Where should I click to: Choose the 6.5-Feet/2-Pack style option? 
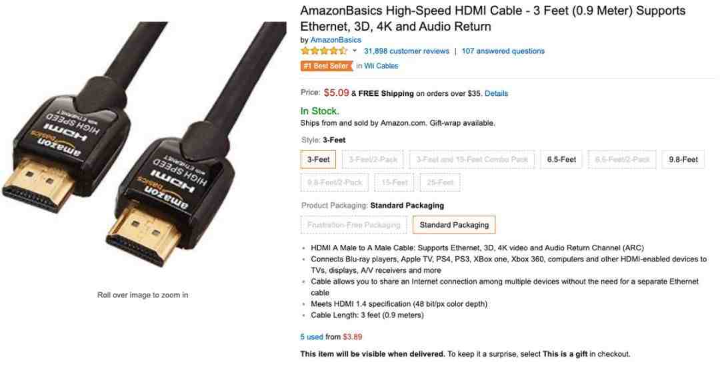click(622, 160)
